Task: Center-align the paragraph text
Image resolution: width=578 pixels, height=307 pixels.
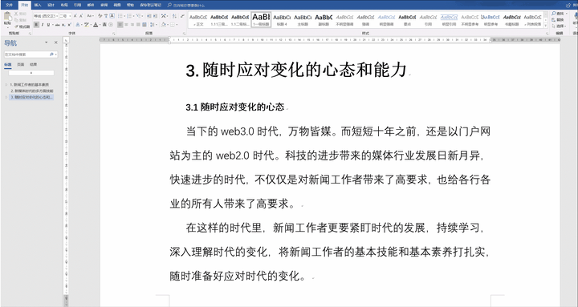Action: tap(127, 25)
